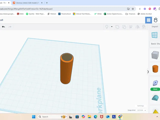The height and width of the screenshot is (120, 160).
Task: Show hidden system tray icons
Action: (157, 117)
